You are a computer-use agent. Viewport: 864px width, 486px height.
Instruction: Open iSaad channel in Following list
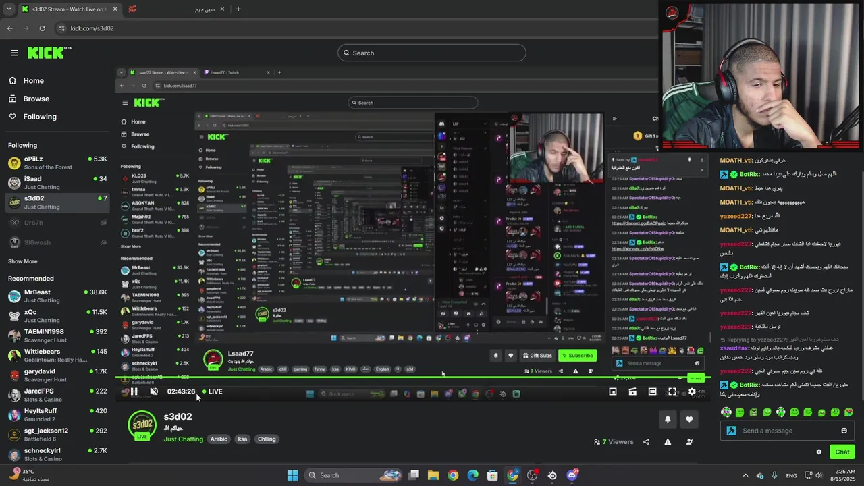click(x=57, y=182)
